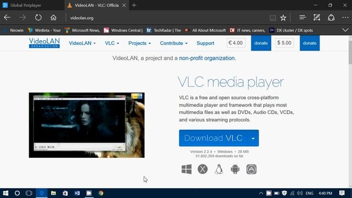Image resolution: width=352 pixels, height=198 pixels.
Task: Follow the non-profit organization link
Action: [x=207, y=58]
